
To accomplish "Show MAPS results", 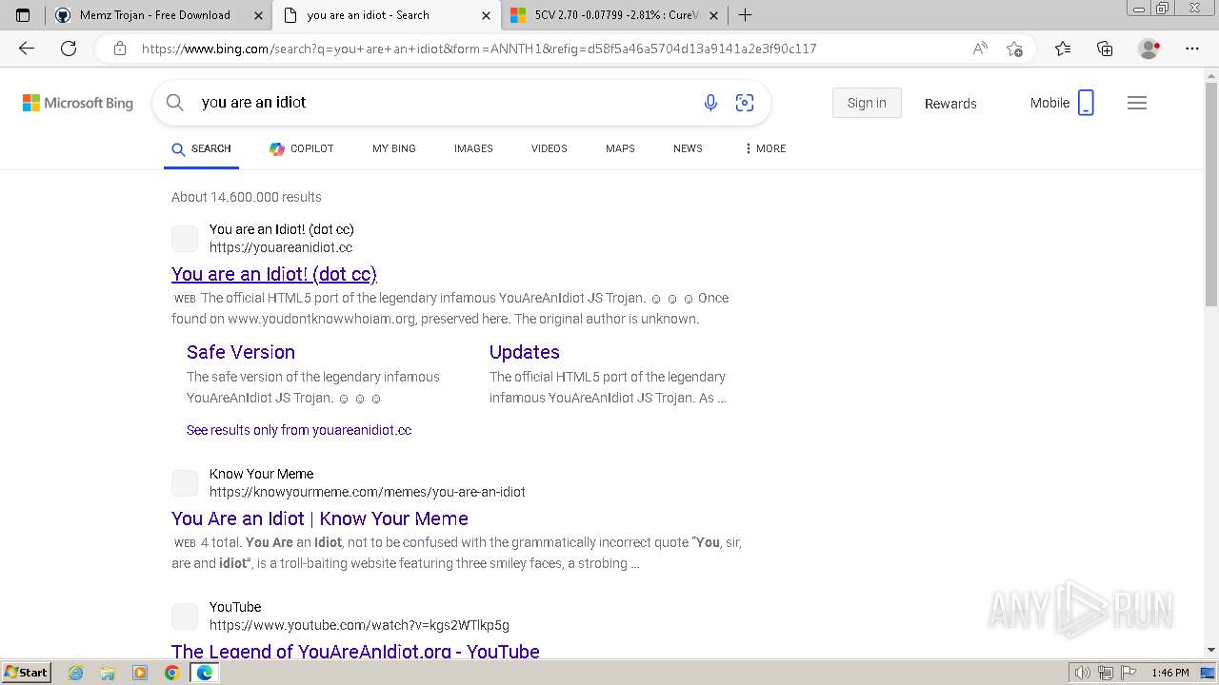I will pyautogui.click(x=620, y=148).
